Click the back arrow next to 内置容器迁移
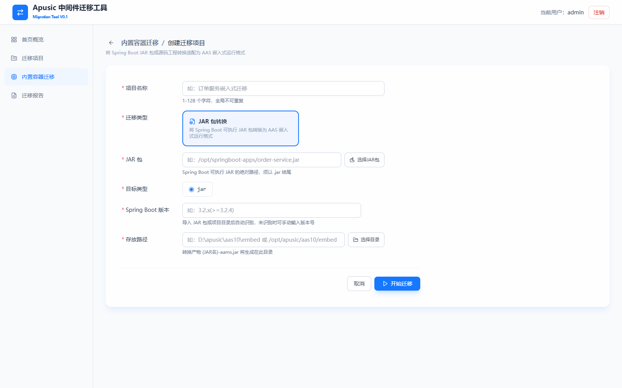This screenshot has width=622, height=388. pos(111,43)
